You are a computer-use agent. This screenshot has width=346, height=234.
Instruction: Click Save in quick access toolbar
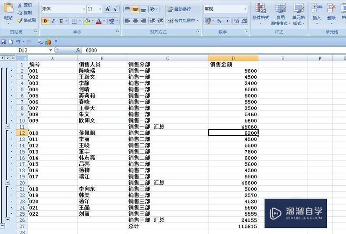tap(3, 42)
